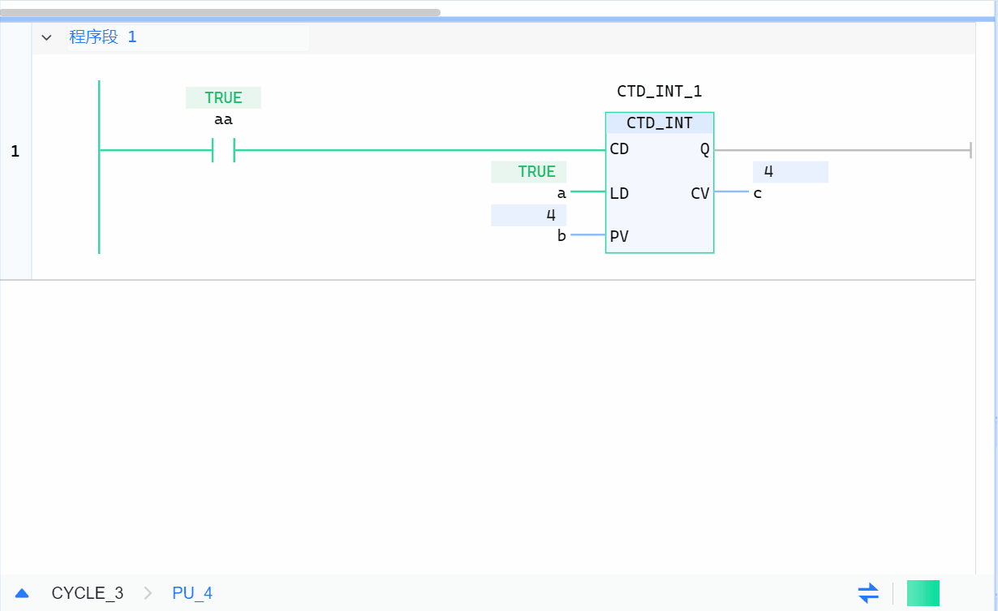
Task: Click the LD input pin on counter
Action: click(x=619, y=193)
